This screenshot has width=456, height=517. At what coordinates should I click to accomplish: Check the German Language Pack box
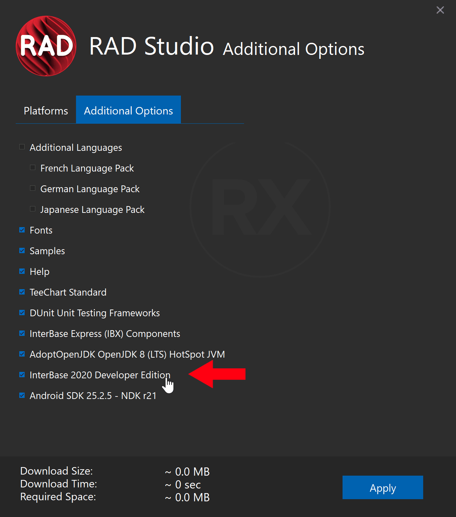pos(32,188)
